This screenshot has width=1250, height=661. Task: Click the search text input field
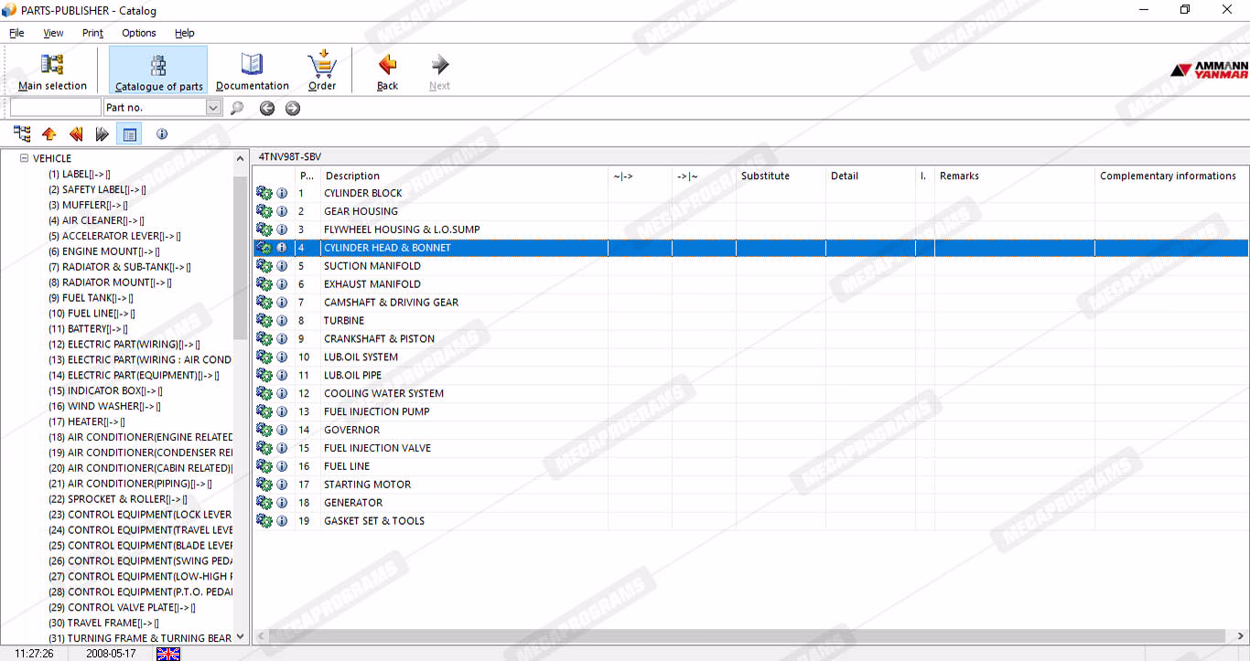(55, 108)
